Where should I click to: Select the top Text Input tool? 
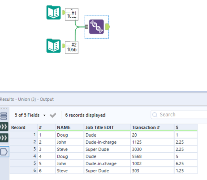pyautogui.click(x=54, y=12)
